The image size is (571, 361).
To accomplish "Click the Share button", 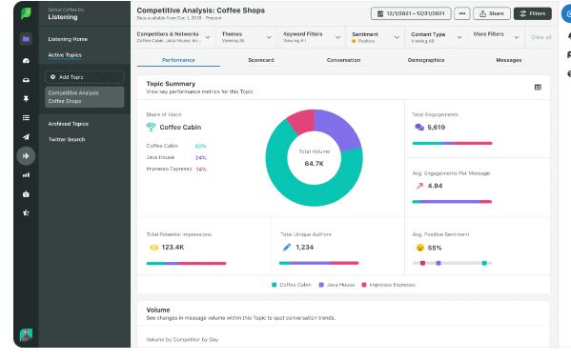I will [492, 13].
